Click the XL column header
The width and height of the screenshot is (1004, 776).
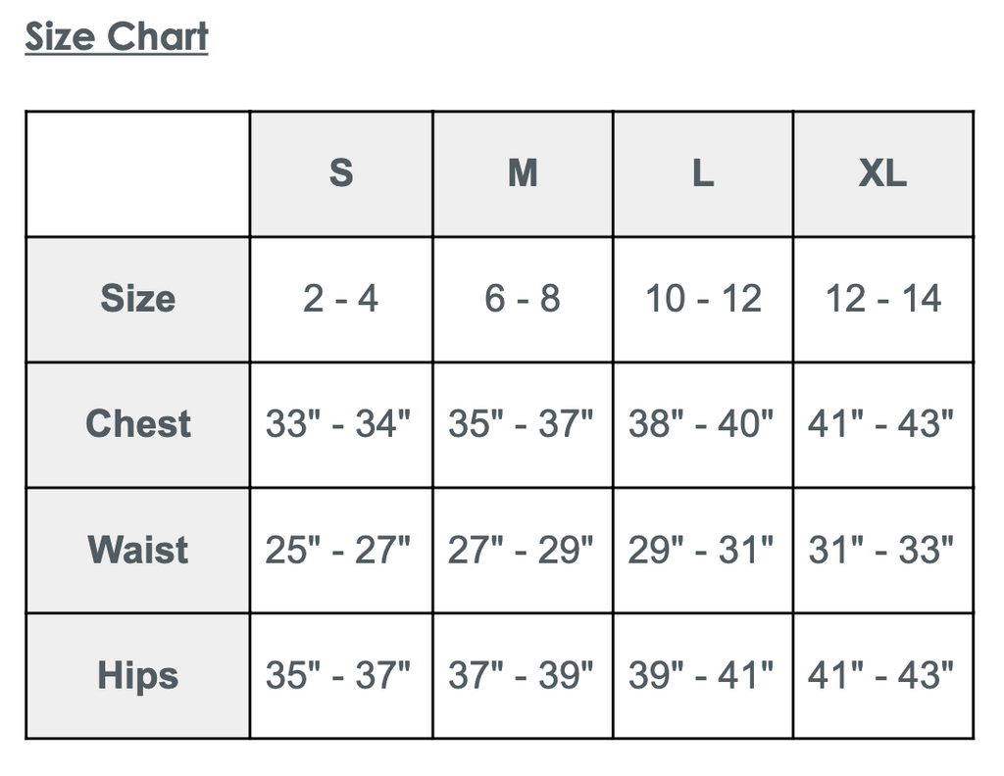click(882, 173)
